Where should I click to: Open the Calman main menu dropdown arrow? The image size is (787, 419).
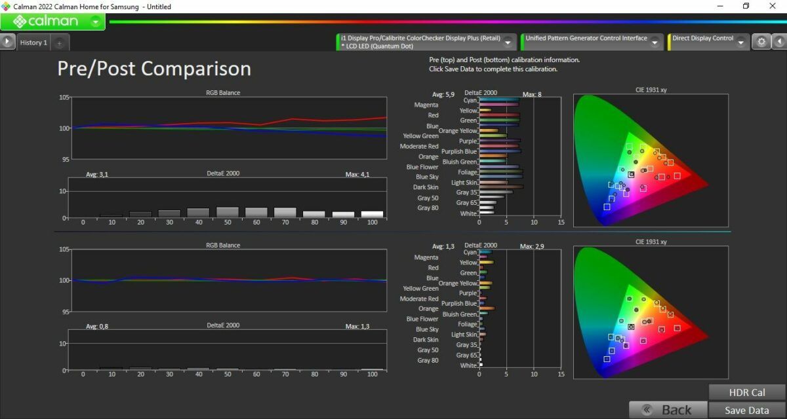tap(96, 22)
